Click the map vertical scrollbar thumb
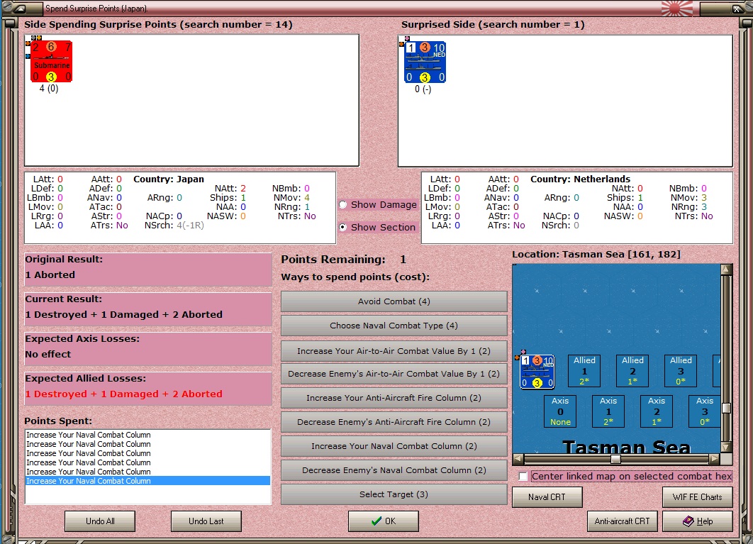This screenshot has height=544, width=753. coord(726,408)
